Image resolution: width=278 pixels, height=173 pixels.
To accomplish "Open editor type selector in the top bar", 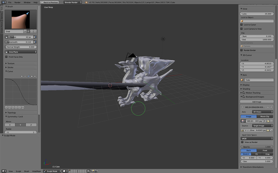I will pos(4,2).
